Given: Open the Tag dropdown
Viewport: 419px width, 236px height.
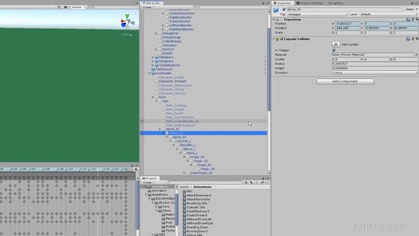Looking at the screenshot, I should (x=318, y=14).
